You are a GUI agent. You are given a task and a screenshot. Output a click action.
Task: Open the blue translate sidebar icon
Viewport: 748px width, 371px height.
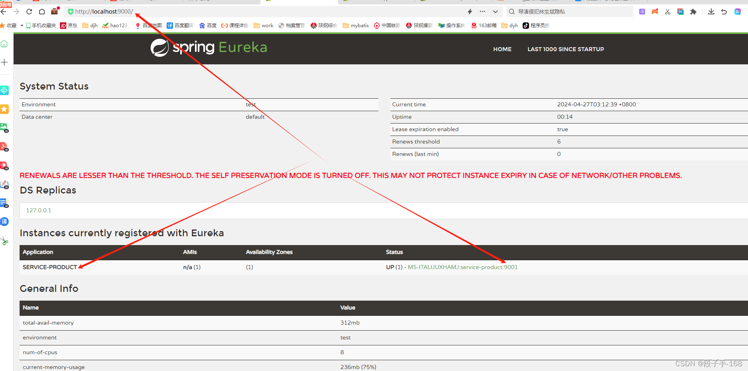click(x=4, y=221)
